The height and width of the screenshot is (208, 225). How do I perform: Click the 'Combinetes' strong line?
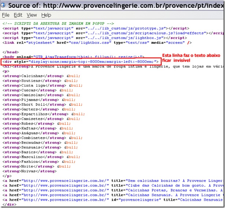(x=43, y=138)
